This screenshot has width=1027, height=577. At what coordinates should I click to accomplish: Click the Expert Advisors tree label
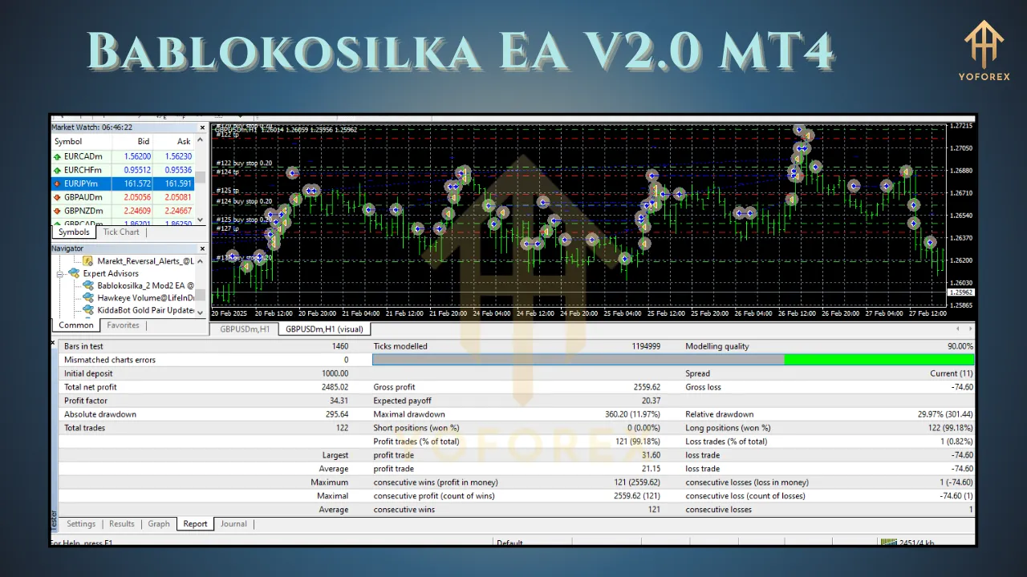pos(112,273)
